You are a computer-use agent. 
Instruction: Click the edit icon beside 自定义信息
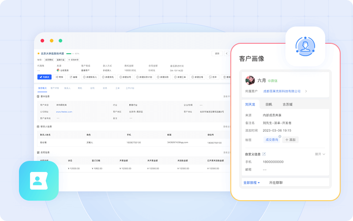coord(264,154)
